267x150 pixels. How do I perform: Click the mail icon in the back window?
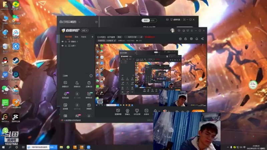[x=167, y=20]
